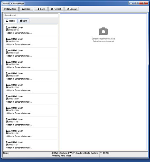Viewport: 150px width, 162px height.
Task: Open the email dated 2025-12-28
Action: (31, 87)
